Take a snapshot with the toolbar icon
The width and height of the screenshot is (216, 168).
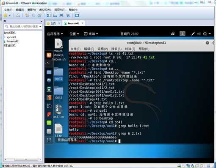coord(27,15)
